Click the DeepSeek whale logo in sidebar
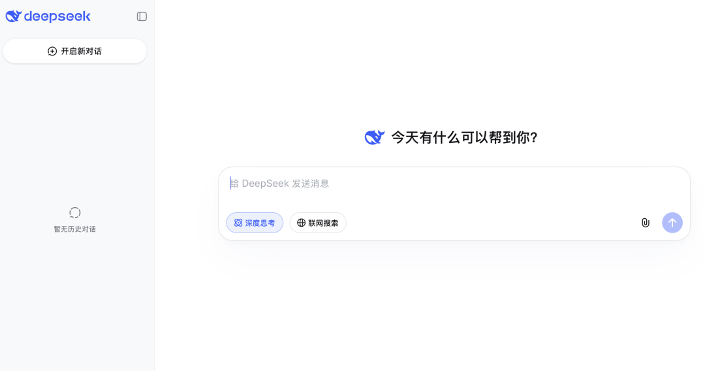Screen dimensions: 705x371 14,16
